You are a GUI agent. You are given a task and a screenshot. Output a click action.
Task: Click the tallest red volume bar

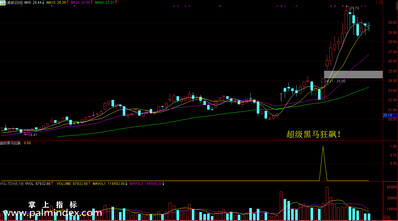point(327,204)
